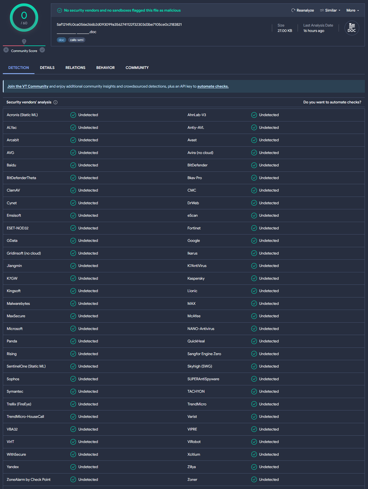Click the 'SUPERAntiSpyware' vendor name

click(203, 379)
